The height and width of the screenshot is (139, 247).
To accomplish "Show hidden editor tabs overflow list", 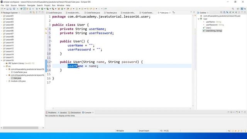I will click(174, 13).
